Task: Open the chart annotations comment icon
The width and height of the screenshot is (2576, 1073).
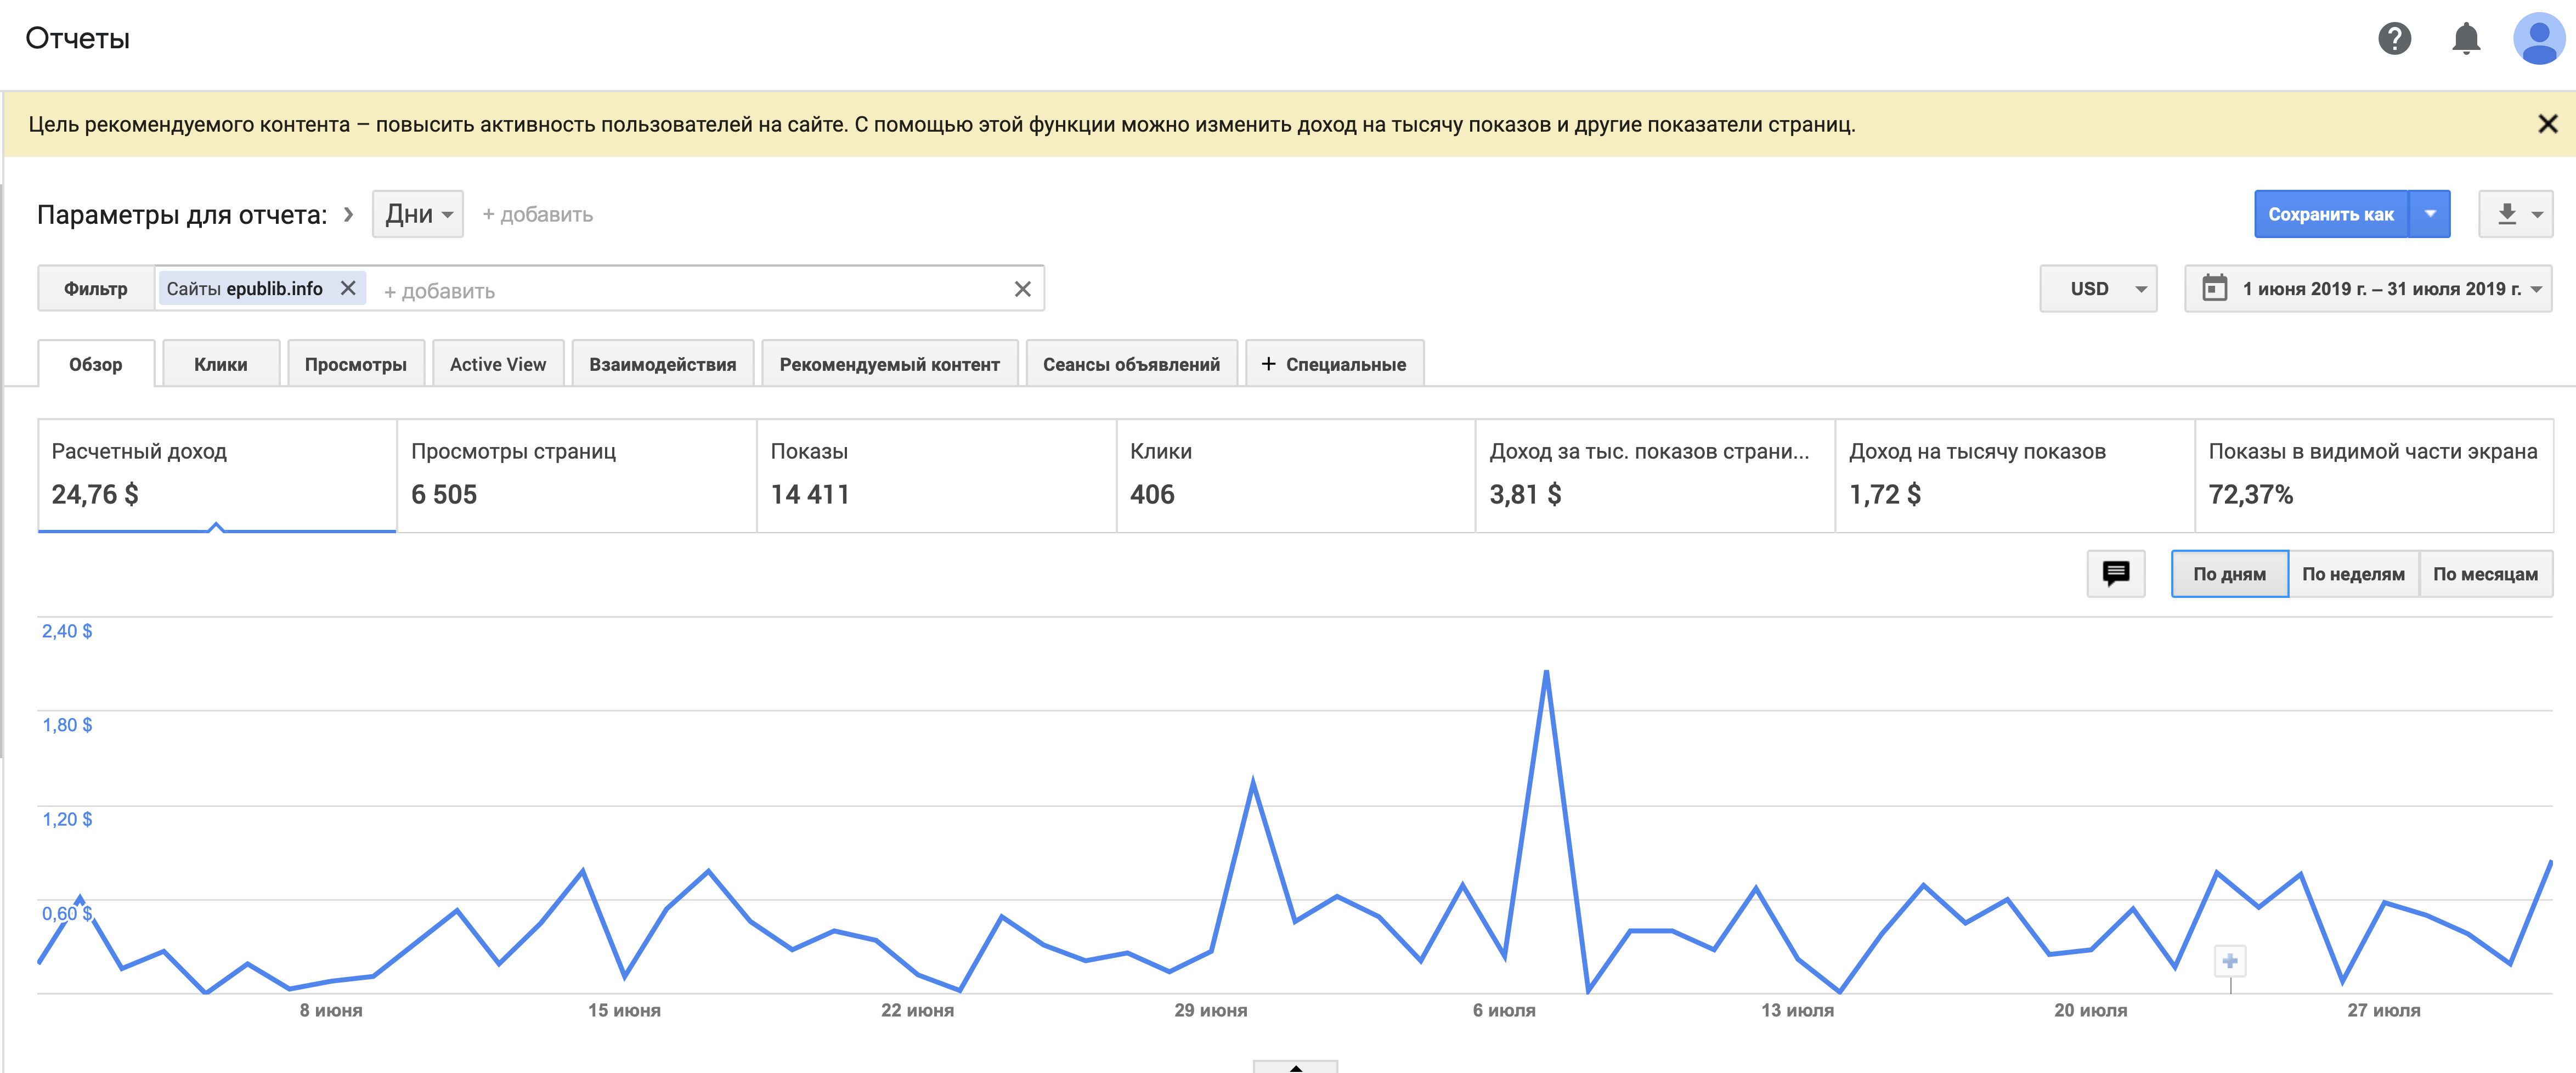Action: click(2115, 574)
